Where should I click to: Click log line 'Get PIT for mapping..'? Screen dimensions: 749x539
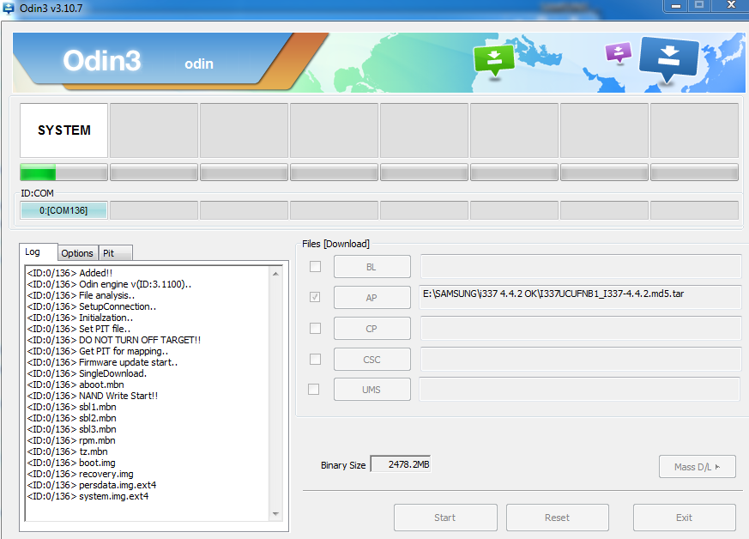tap(98, 351)
